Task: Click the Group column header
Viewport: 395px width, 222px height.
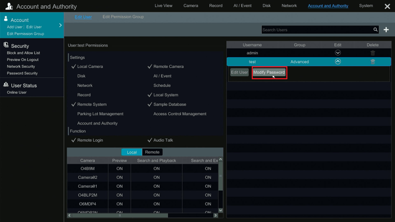Action: click(x=299, y=45)
